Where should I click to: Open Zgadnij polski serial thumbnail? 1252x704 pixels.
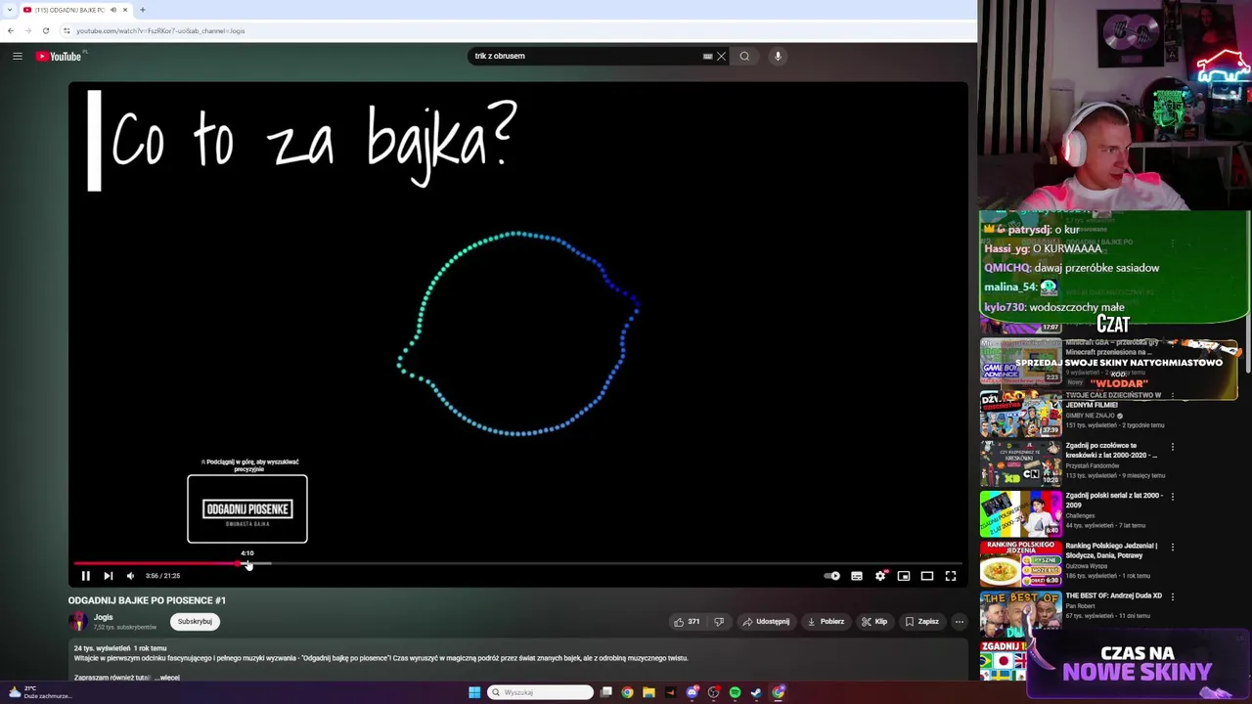(1021, 513)
